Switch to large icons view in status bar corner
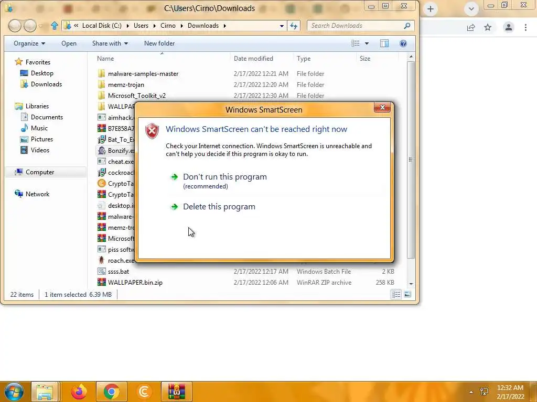The image size is (537, 402). click(x=407, y=294)
